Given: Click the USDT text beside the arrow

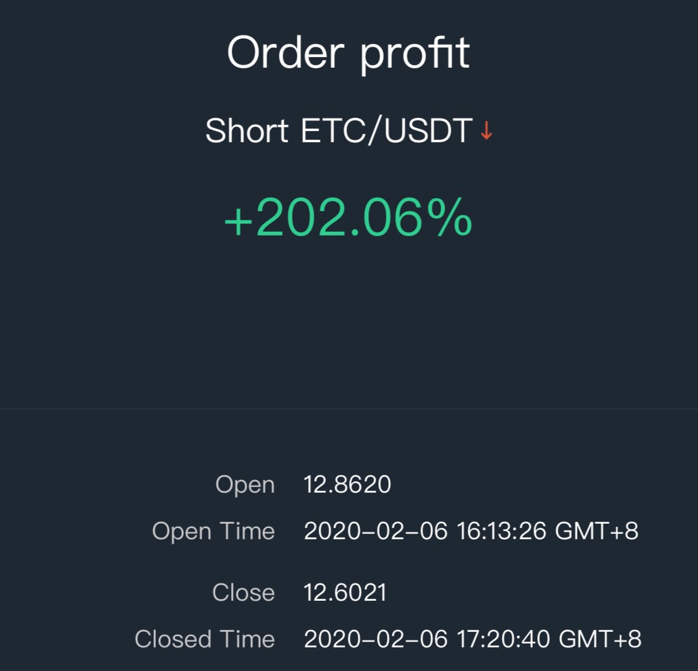Looking at the screenshot, I should tap(428, 131).
